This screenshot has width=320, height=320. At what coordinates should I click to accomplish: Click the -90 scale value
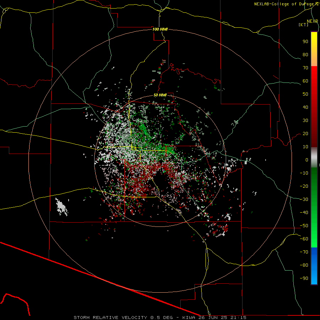(x=304, y=278)
